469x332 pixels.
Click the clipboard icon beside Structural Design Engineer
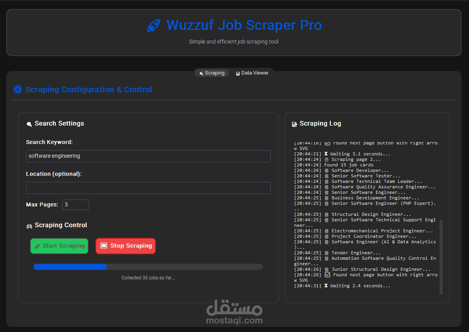[x=326, y=214]
